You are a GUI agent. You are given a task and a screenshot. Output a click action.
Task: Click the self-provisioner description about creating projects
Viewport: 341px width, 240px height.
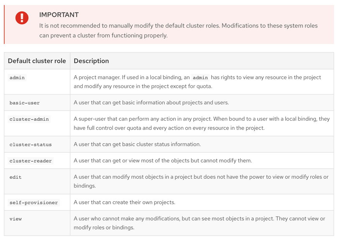point(124,202)
